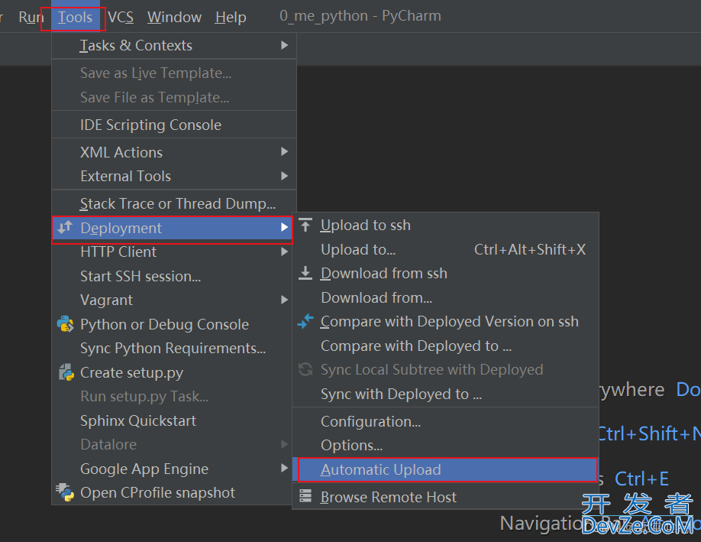
Task: Expand the External Tools submenu arrow
Action: point(284,176)
